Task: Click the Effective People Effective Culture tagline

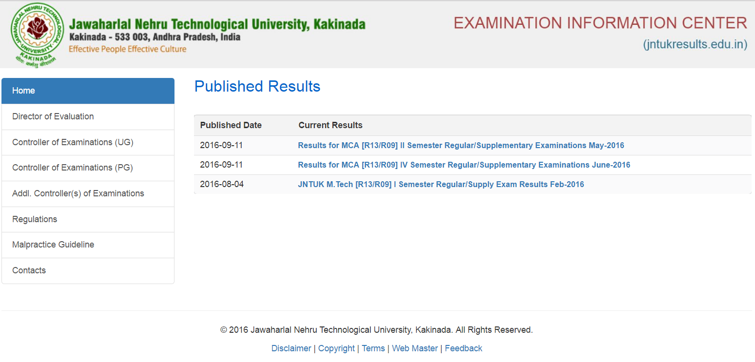Action: coord(128,49)
